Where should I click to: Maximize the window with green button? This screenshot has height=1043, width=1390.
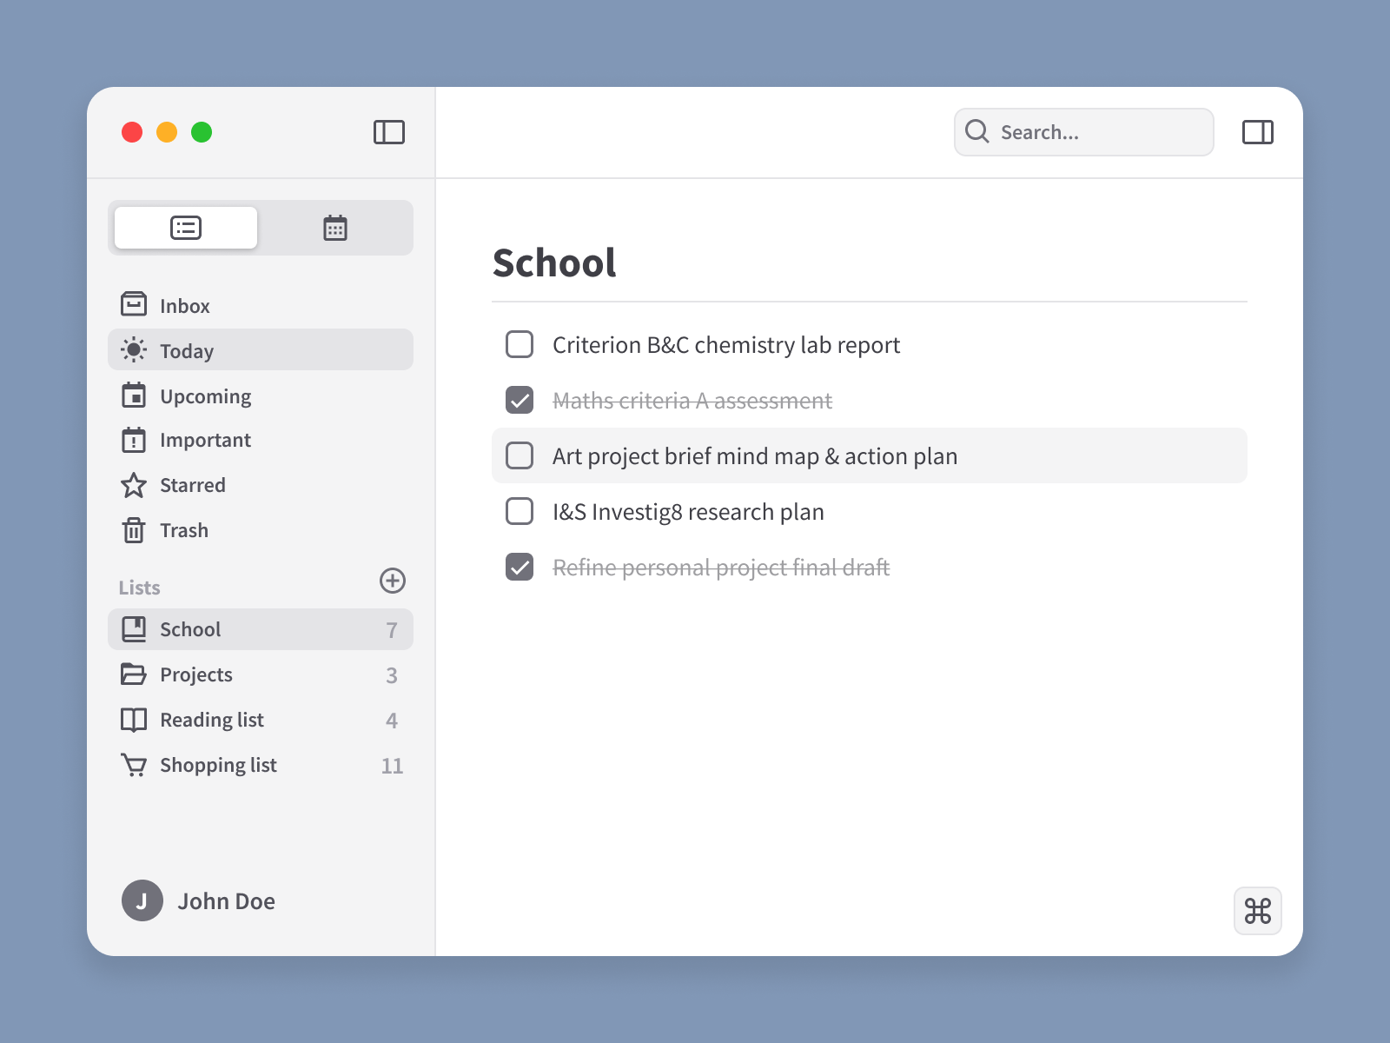point(202,132)
